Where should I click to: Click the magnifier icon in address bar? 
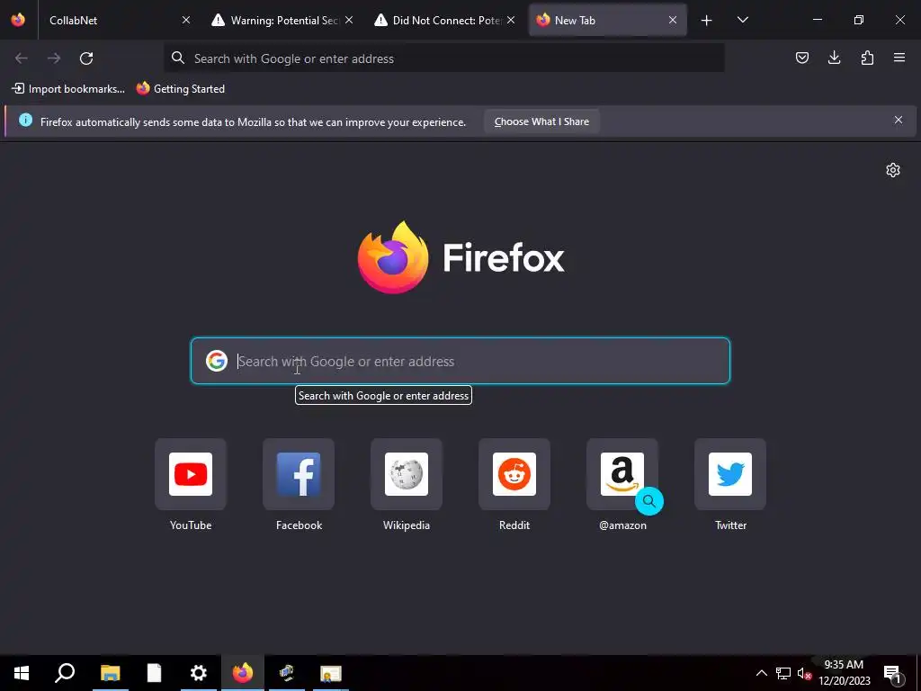178,58
